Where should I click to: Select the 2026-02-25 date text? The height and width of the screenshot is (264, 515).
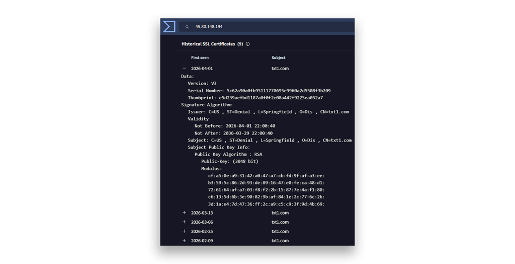202,231
